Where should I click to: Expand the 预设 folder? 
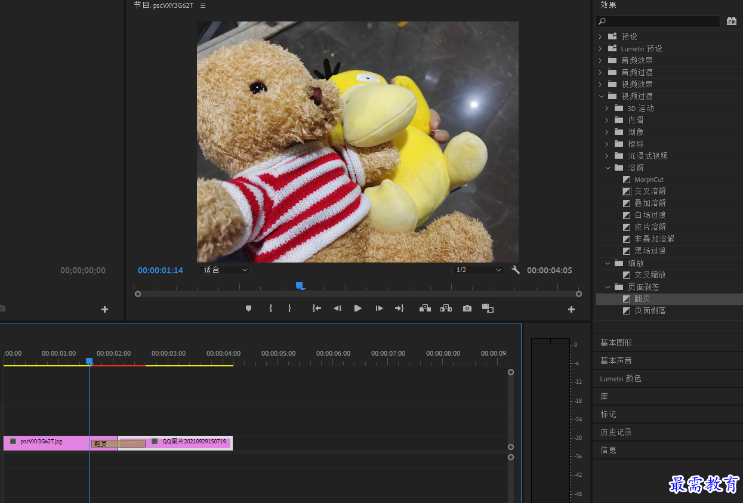pos(600,36)
